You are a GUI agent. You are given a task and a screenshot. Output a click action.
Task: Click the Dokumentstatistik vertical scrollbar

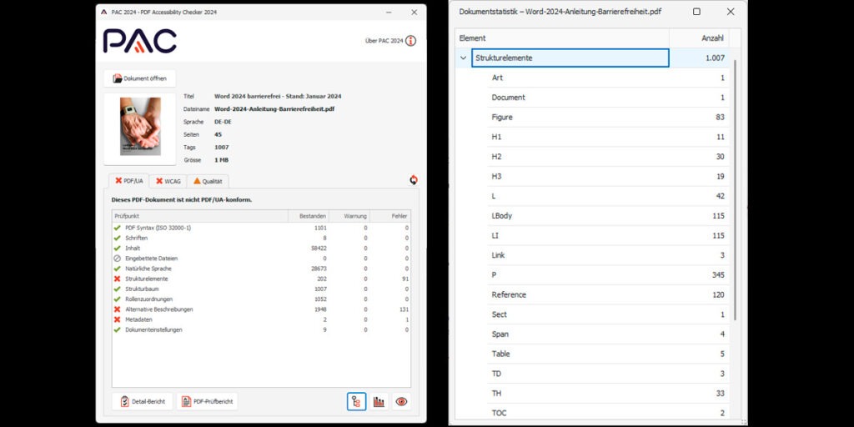pos(736,189)
